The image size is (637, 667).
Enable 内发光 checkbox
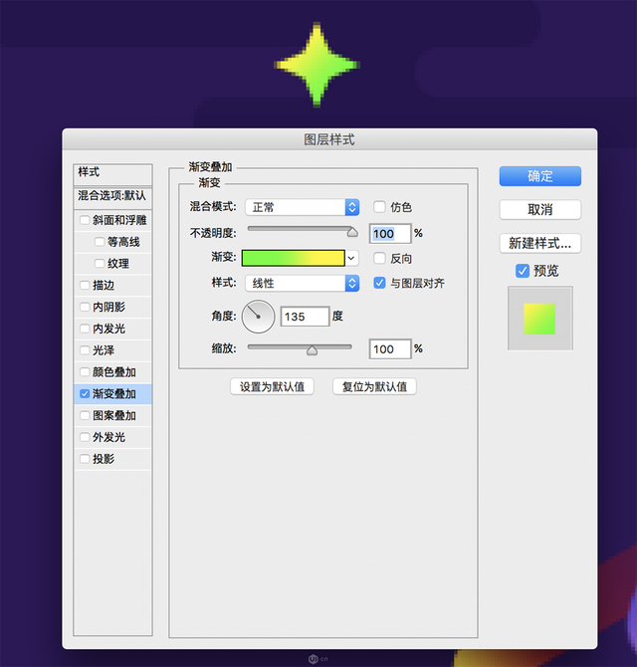point(85,329)
